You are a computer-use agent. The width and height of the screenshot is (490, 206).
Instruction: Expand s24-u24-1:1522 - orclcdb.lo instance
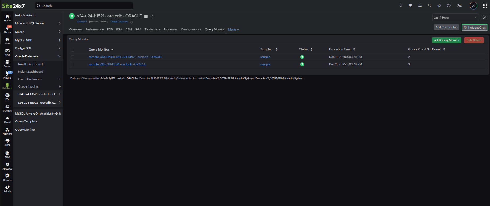59,102
